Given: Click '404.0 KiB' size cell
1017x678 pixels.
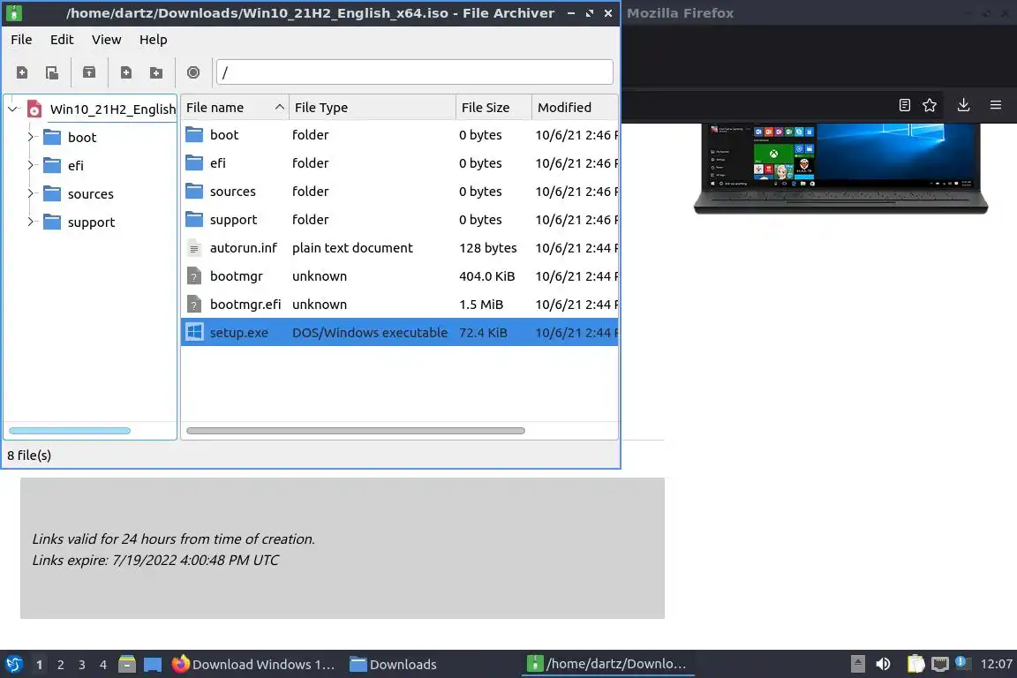Looking at the screenshot, I should [487, 275].
